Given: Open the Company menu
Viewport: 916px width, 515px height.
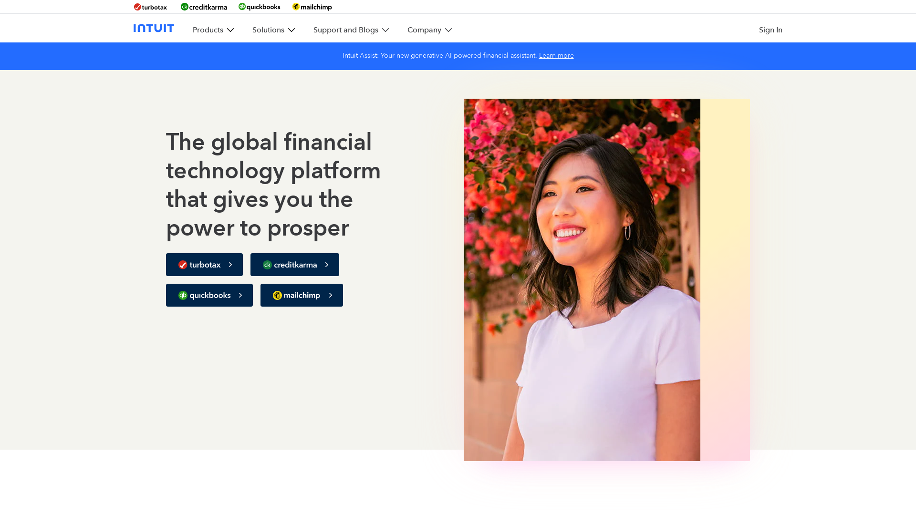Looking at the screenshot, I should (x=429, y=30).
